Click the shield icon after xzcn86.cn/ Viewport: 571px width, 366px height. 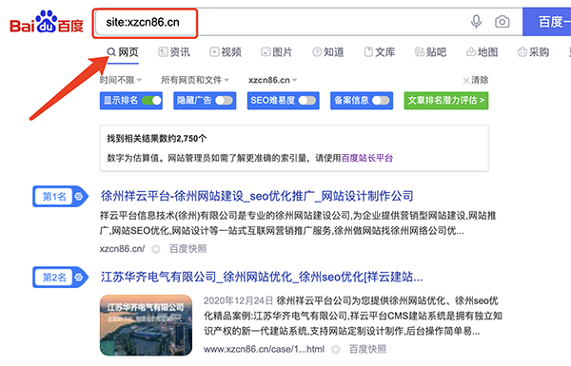point(156,249)
